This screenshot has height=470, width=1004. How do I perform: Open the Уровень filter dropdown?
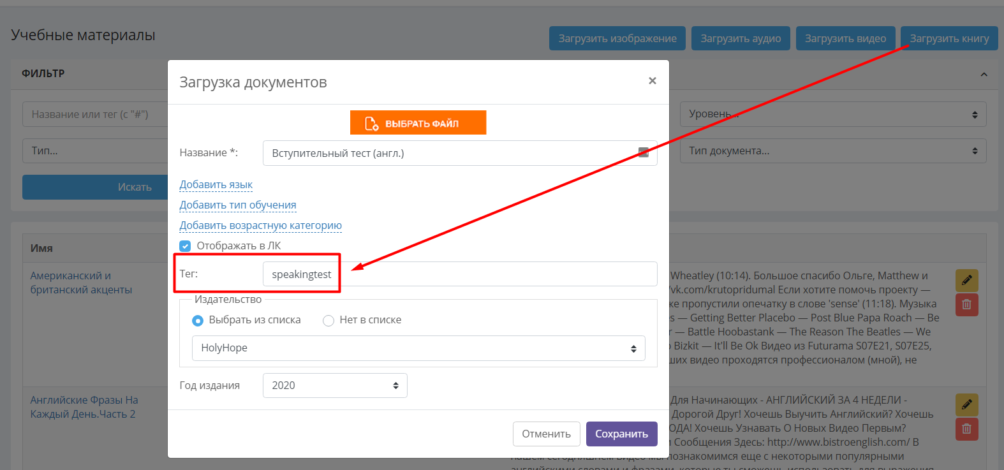(x=833, y=114)
